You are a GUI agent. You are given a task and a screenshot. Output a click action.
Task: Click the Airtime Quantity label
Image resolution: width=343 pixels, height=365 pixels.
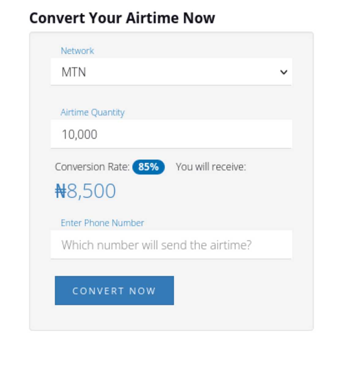pos(93,112)
